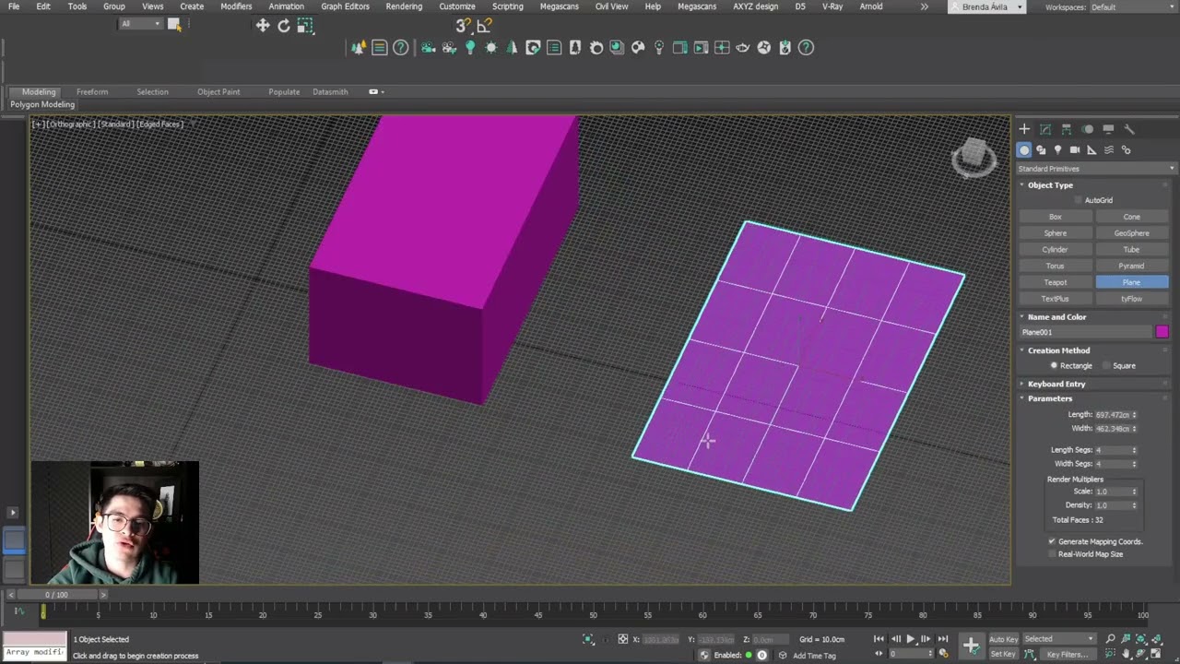Click the Box primitive button
Screen dimensions: 1180x664
1056,217
